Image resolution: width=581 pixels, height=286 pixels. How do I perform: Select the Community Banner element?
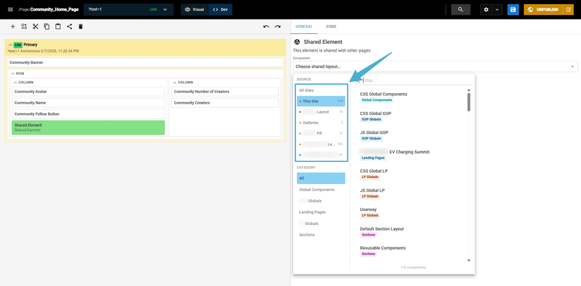[x=145, y=62]
